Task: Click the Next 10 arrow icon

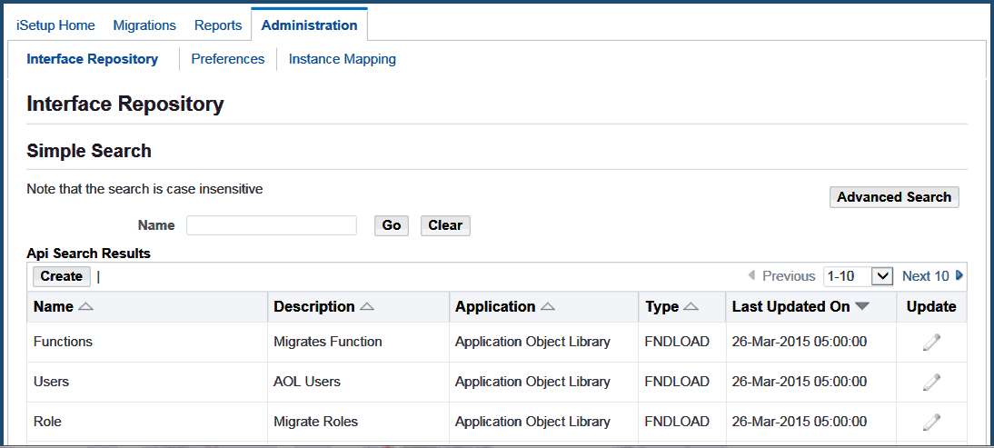Action: pos(959,275)
